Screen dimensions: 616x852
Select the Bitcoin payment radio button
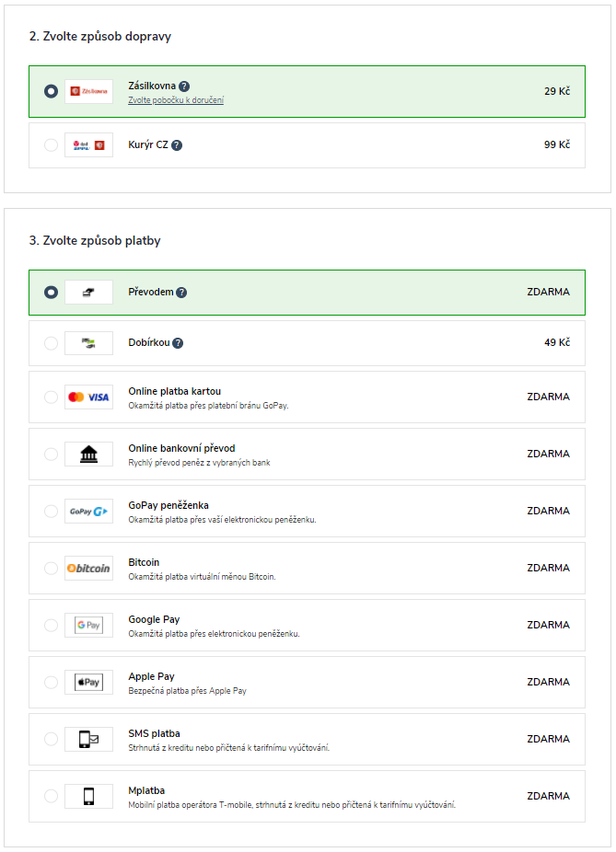[x=52, y=569]
